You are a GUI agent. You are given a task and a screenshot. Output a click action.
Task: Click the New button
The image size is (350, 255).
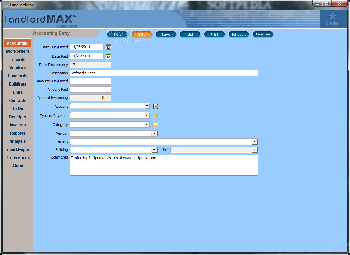(118, 34)
